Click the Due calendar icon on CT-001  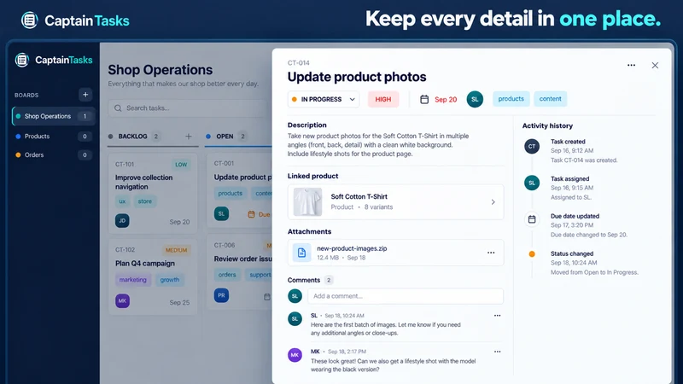(251, 214)
